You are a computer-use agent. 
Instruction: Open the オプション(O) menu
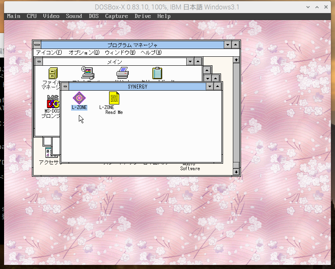tap(84, 53)
